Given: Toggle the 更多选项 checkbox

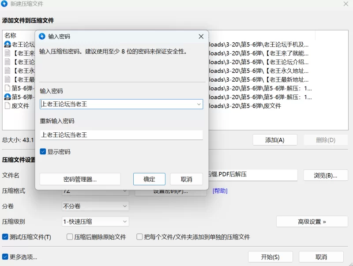Looking at the screenshot, I should [x=5, y=257].
